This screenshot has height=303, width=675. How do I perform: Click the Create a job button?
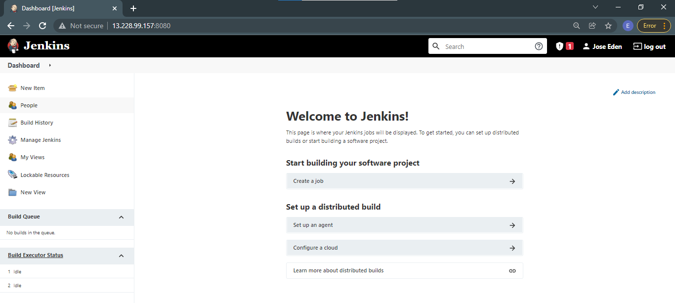404,181
